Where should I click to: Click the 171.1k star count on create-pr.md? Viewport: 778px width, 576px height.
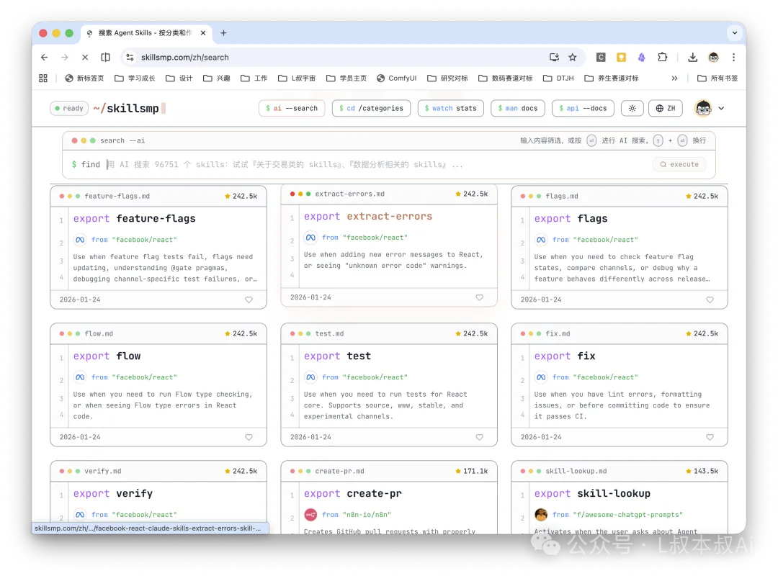(471, 472)
